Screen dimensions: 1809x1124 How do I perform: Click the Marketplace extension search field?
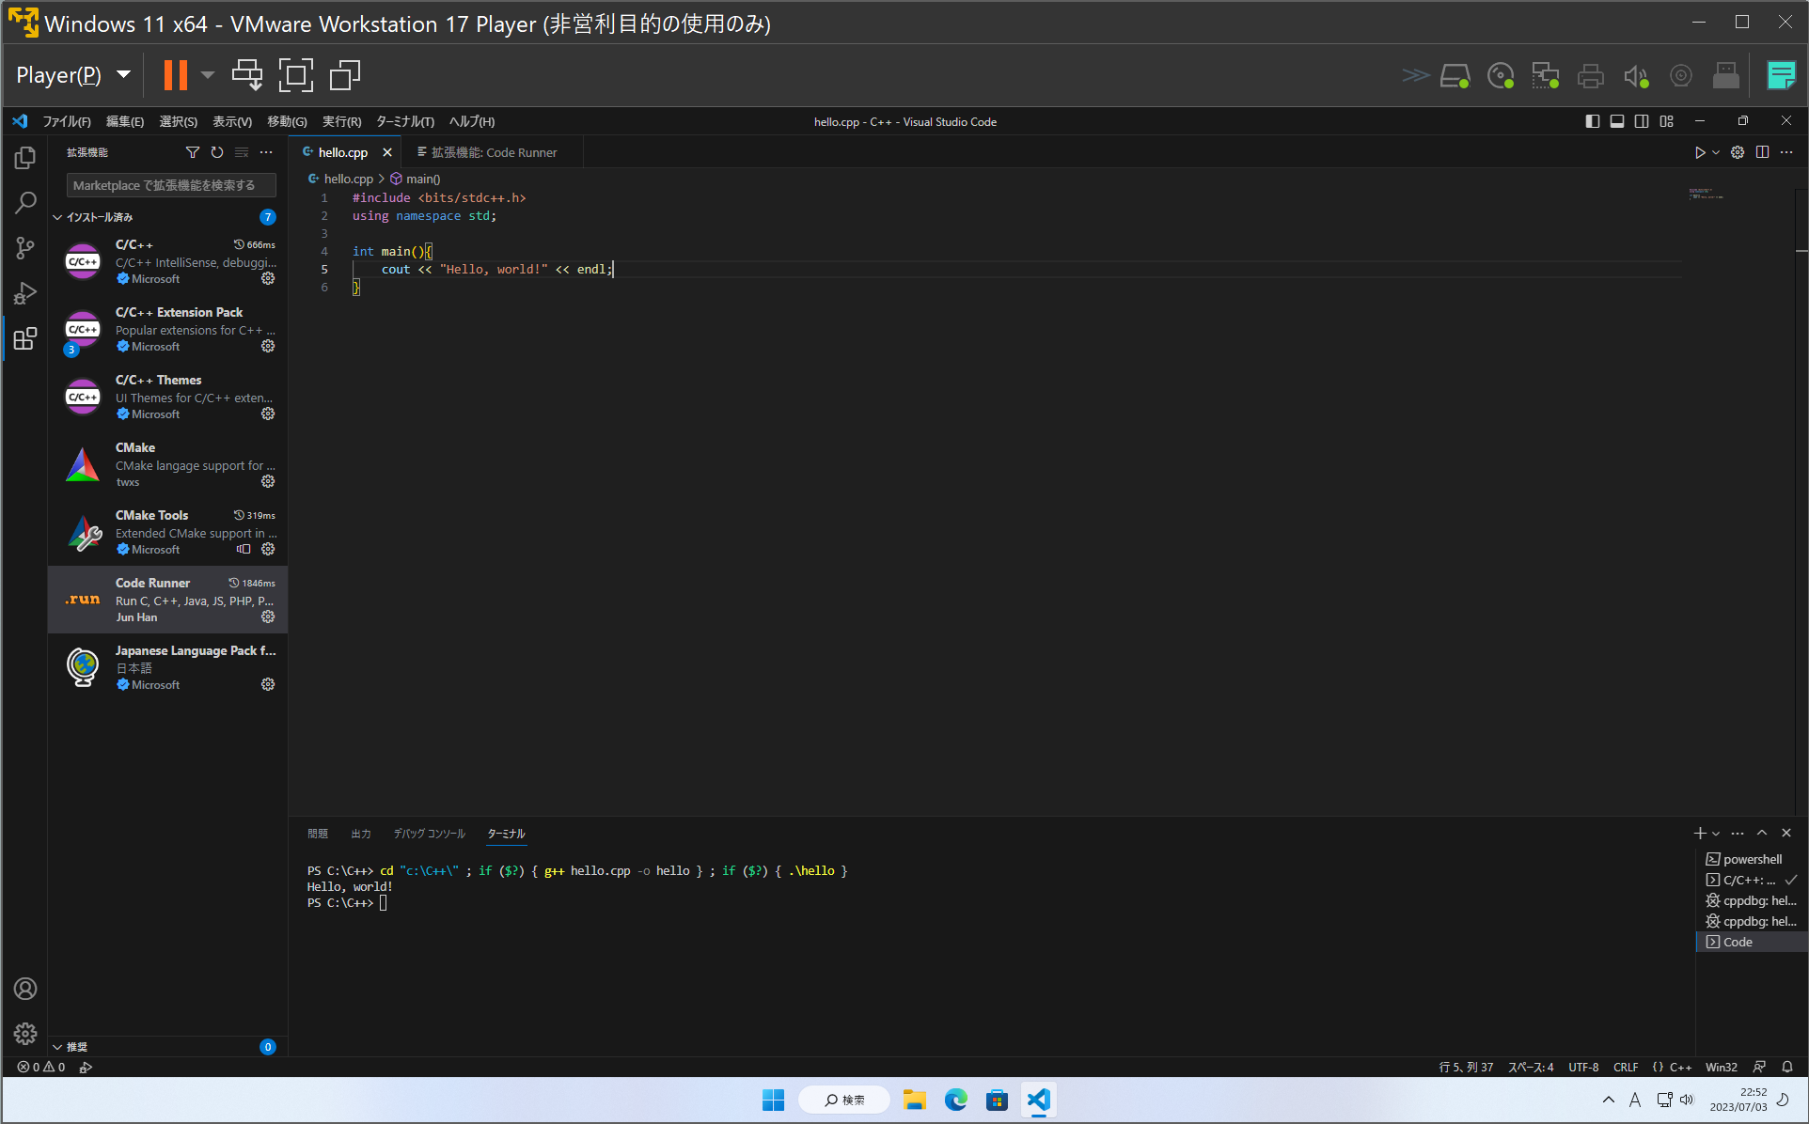(171, 185)
